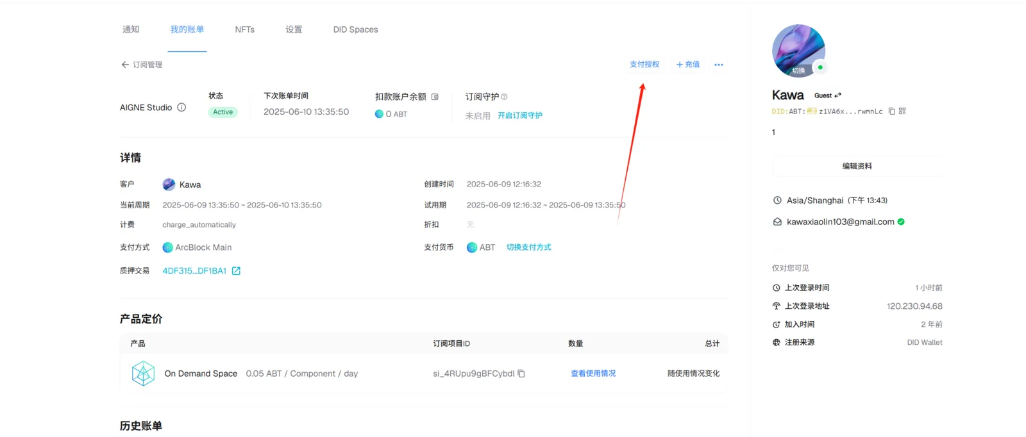
Task: Click the DID:ABT address text
Action: click(x=827, y=111)
